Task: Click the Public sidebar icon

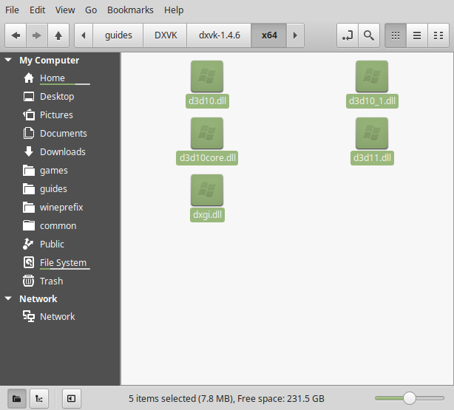Action: 29,244
